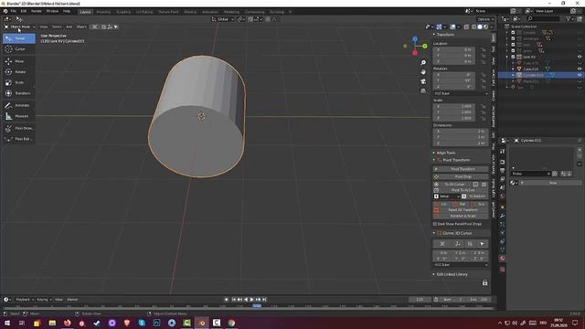Click the lock icon in sidebar bottom
This screenshot has width=585, height=329.
pyautogui.click(x=484, y=282)
